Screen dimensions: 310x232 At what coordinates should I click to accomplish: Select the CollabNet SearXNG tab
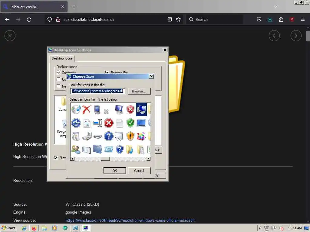click(34, 7)
